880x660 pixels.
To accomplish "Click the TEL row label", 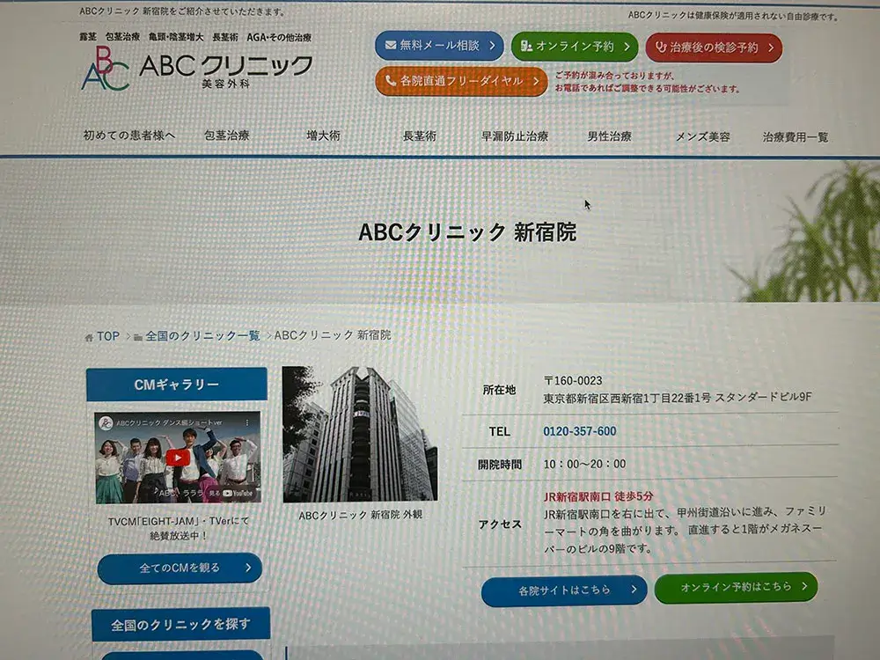I will (500, 431).
